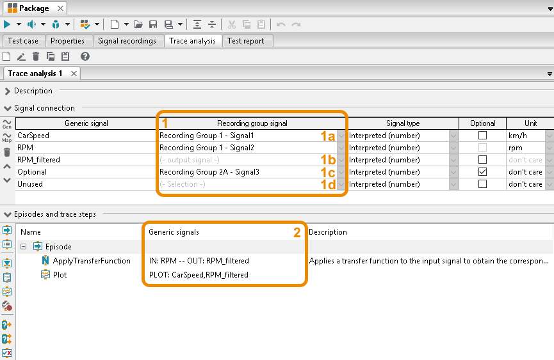
Task: Click the CarSpeed generic signal cell
Action: tap(86, 136)
